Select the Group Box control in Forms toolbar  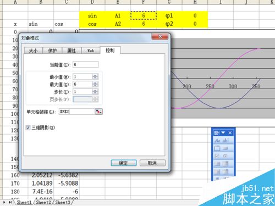(x=217, y=148)
